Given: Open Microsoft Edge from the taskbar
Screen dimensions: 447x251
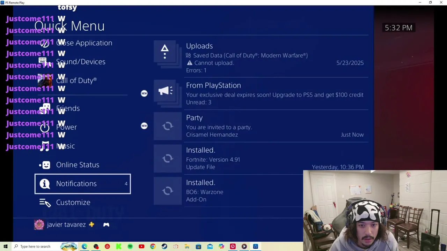Looking at the screenshot, I should (x=85, y=246).
